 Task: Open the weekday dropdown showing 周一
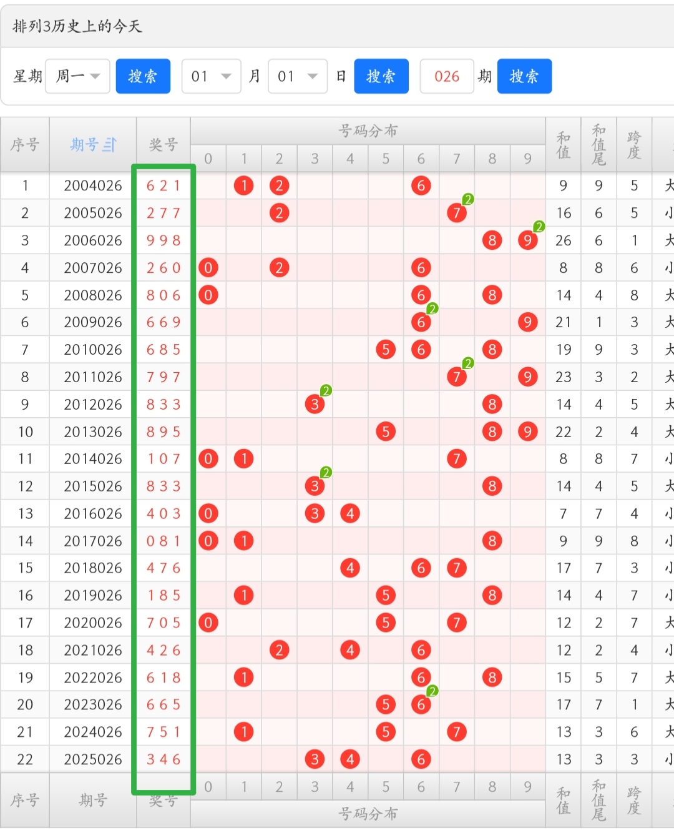(78, 76)
